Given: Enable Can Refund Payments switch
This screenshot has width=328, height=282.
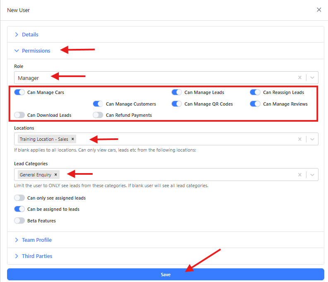Looking at the screenshot, I should pos(98,115).
